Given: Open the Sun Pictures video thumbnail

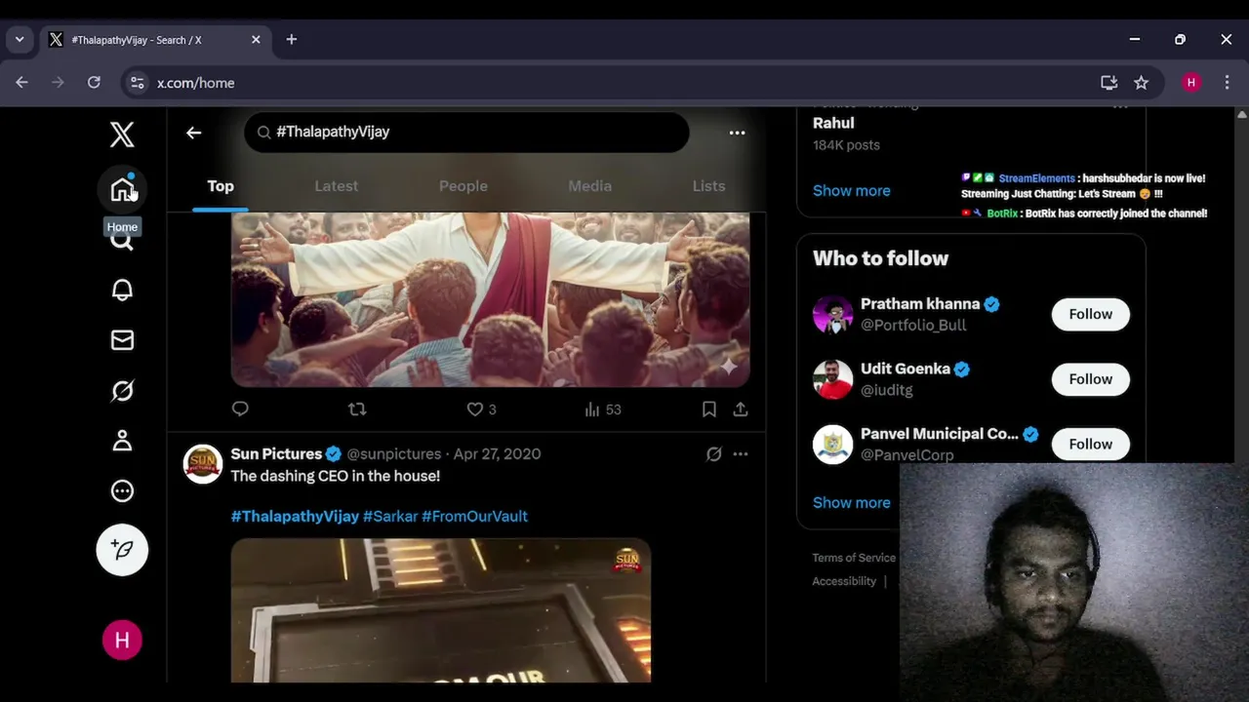Looking at the screenshot, I should 441,610.
